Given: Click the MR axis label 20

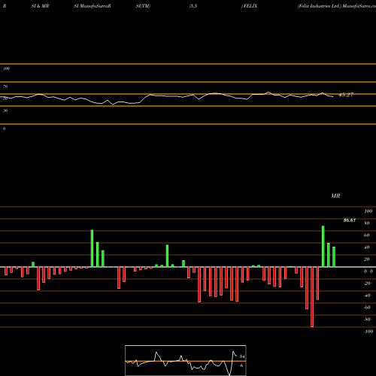Looking at the screenshot, I should tap(366, 259).
